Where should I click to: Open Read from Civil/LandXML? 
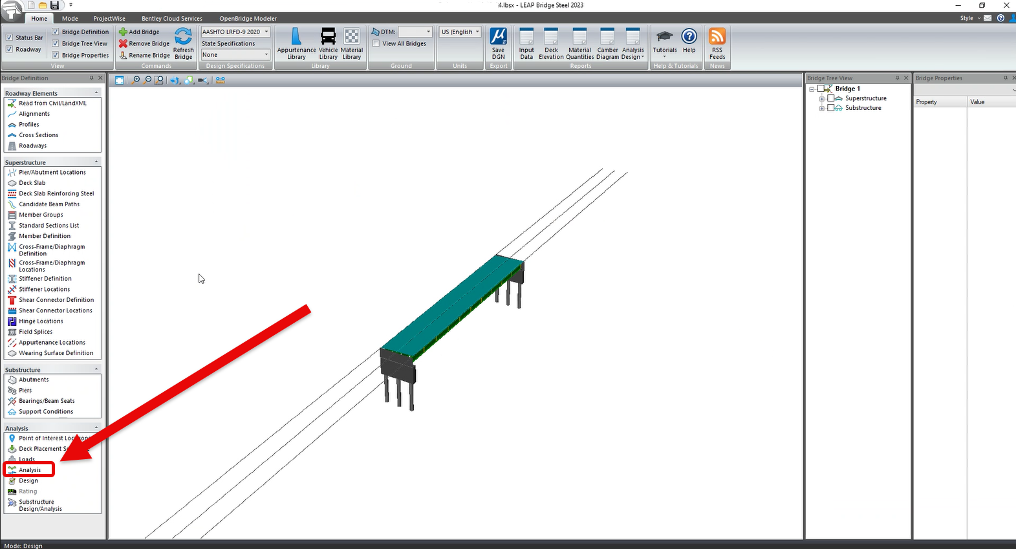(52, 103)
